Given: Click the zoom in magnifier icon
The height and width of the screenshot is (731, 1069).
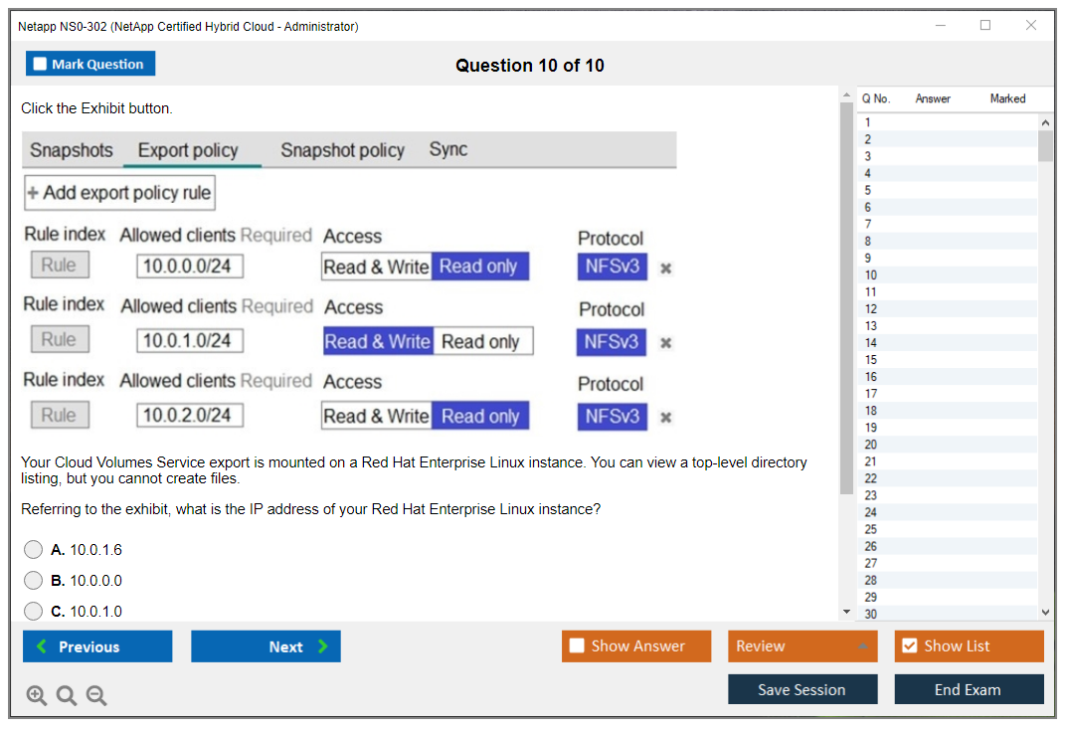Looking at the screenshot, I should pos(37,696).
